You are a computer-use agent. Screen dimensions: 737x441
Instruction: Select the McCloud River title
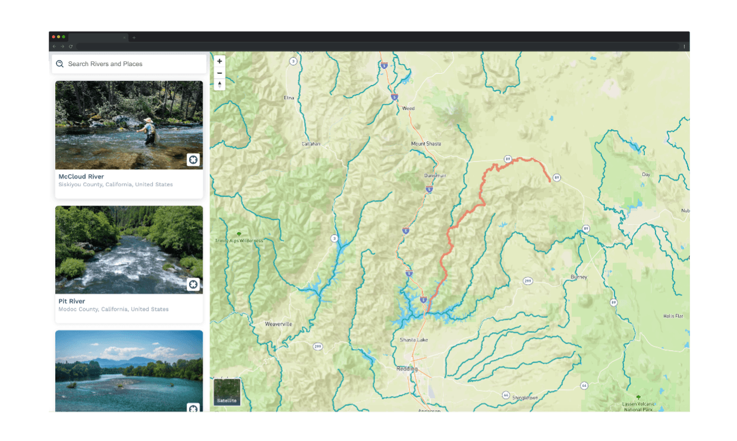pos(81,177)
